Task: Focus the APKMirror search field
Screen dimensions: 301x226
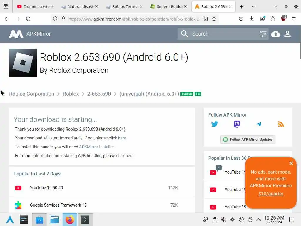Action: point(224,34)
